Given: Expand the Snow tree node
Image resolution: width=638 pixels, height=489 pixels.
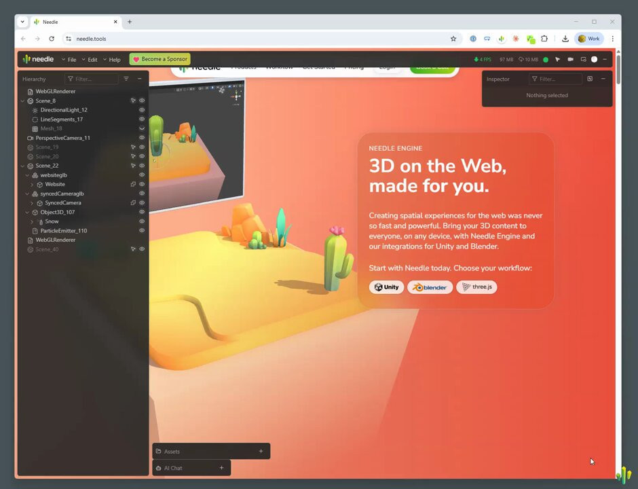Looking at the screenshot, I should [32, 222].
